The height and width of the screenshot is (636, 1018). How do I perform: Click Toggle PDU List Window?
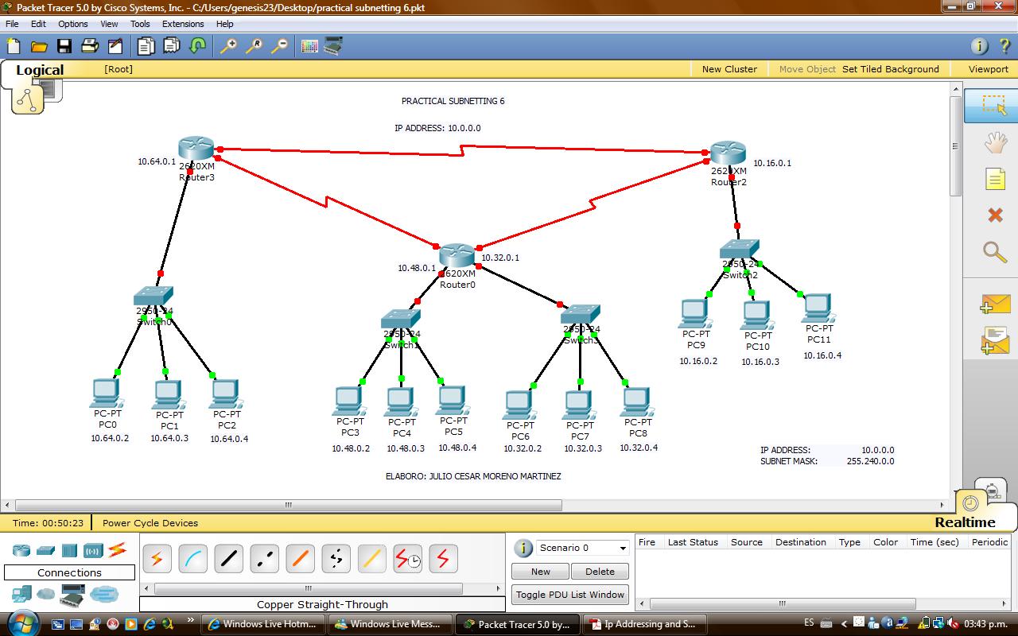pyautogui.click(x=569, y=594)
